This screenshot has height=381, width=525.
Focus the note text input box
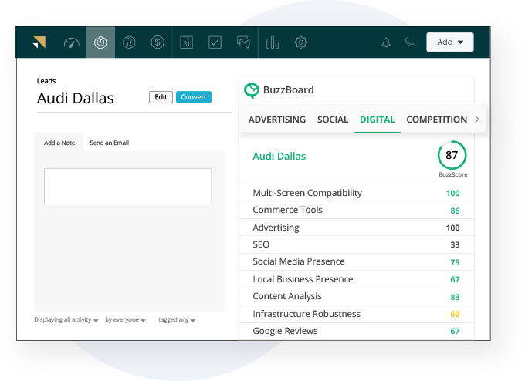[x=128, y=186]
